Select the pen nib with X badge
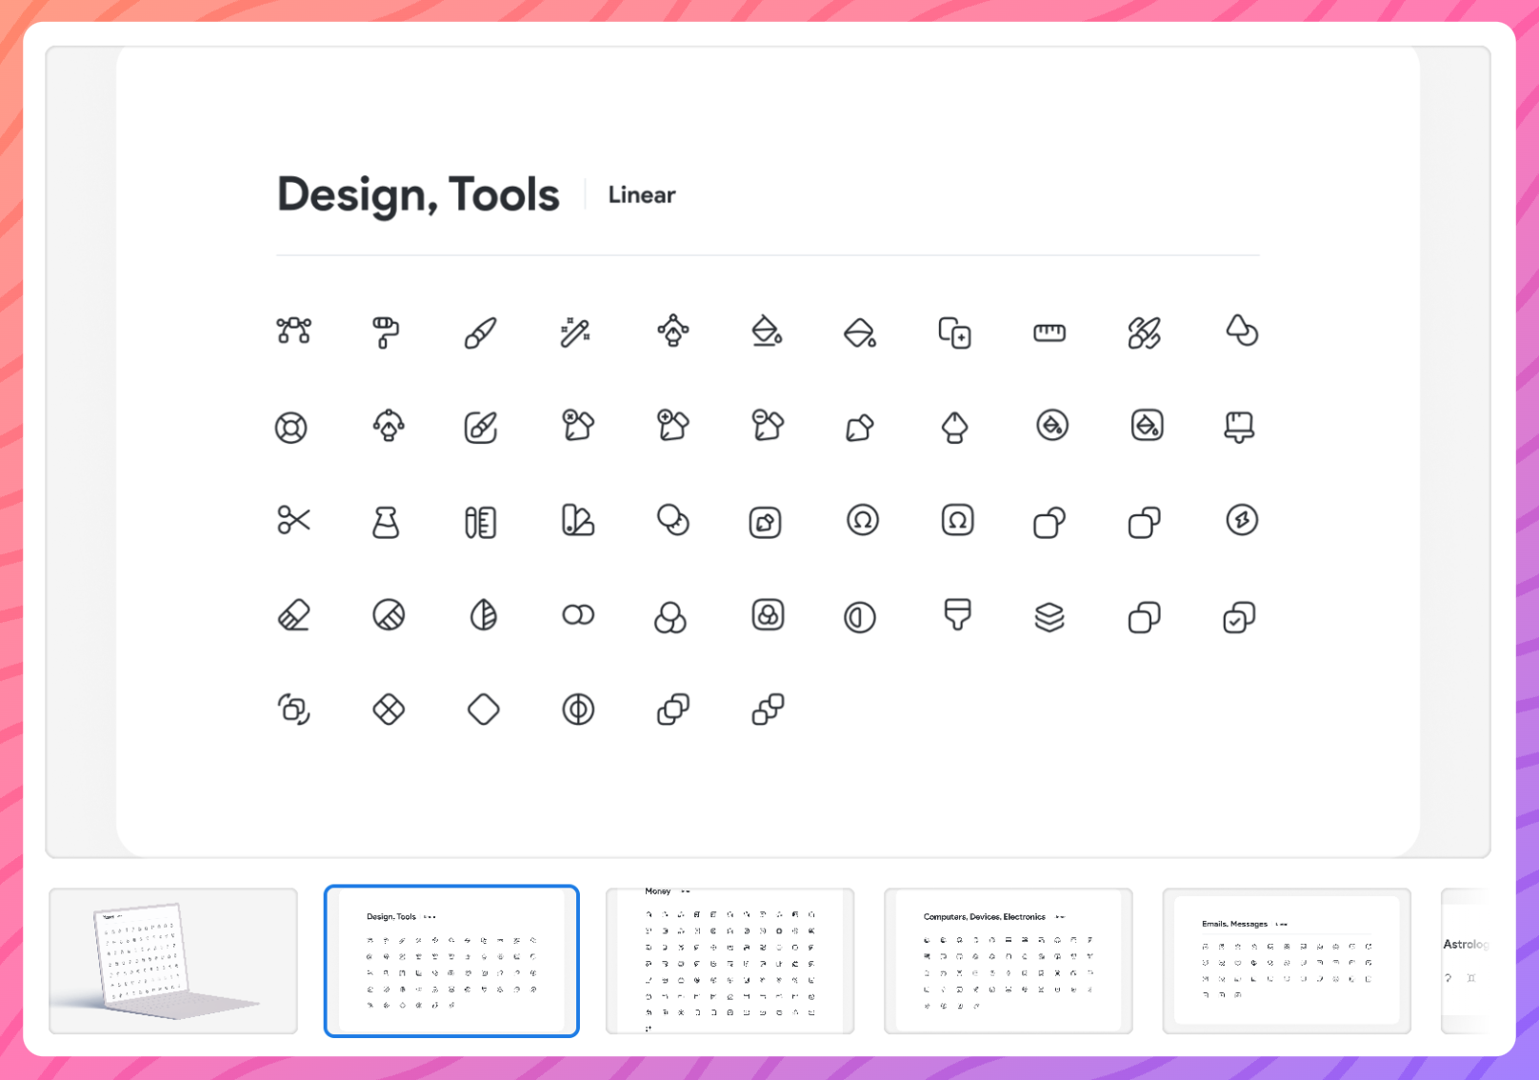The image size is (1539, 1080). 577,425
